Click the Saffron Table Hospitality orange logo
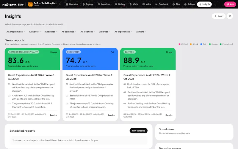 click(x=30, y=4)
